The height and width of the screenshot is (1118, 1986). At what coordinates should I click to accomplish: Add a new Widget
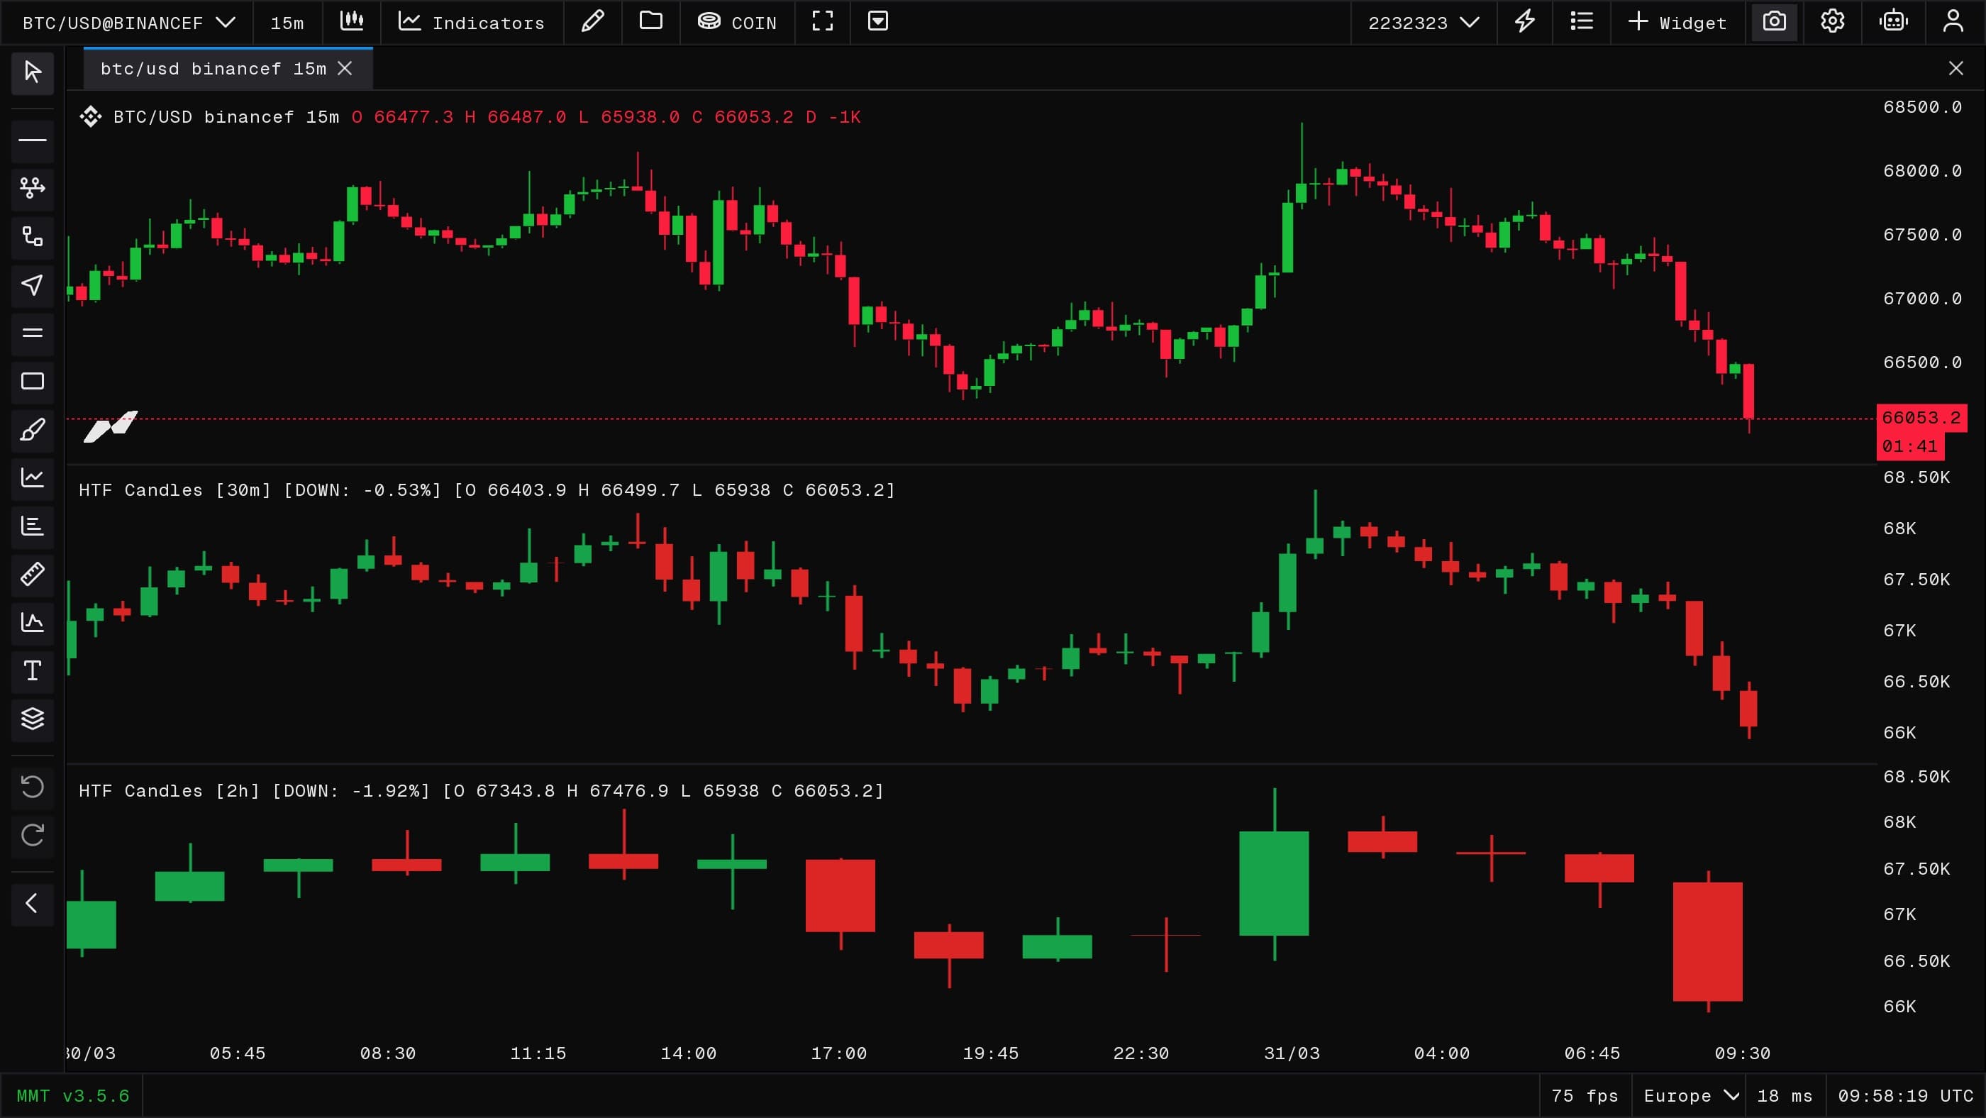[x=1677, y=23]
